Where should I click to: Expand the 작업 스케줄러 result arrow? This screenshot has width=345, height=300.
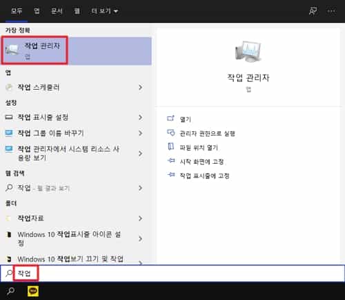[x=140, y=87]
